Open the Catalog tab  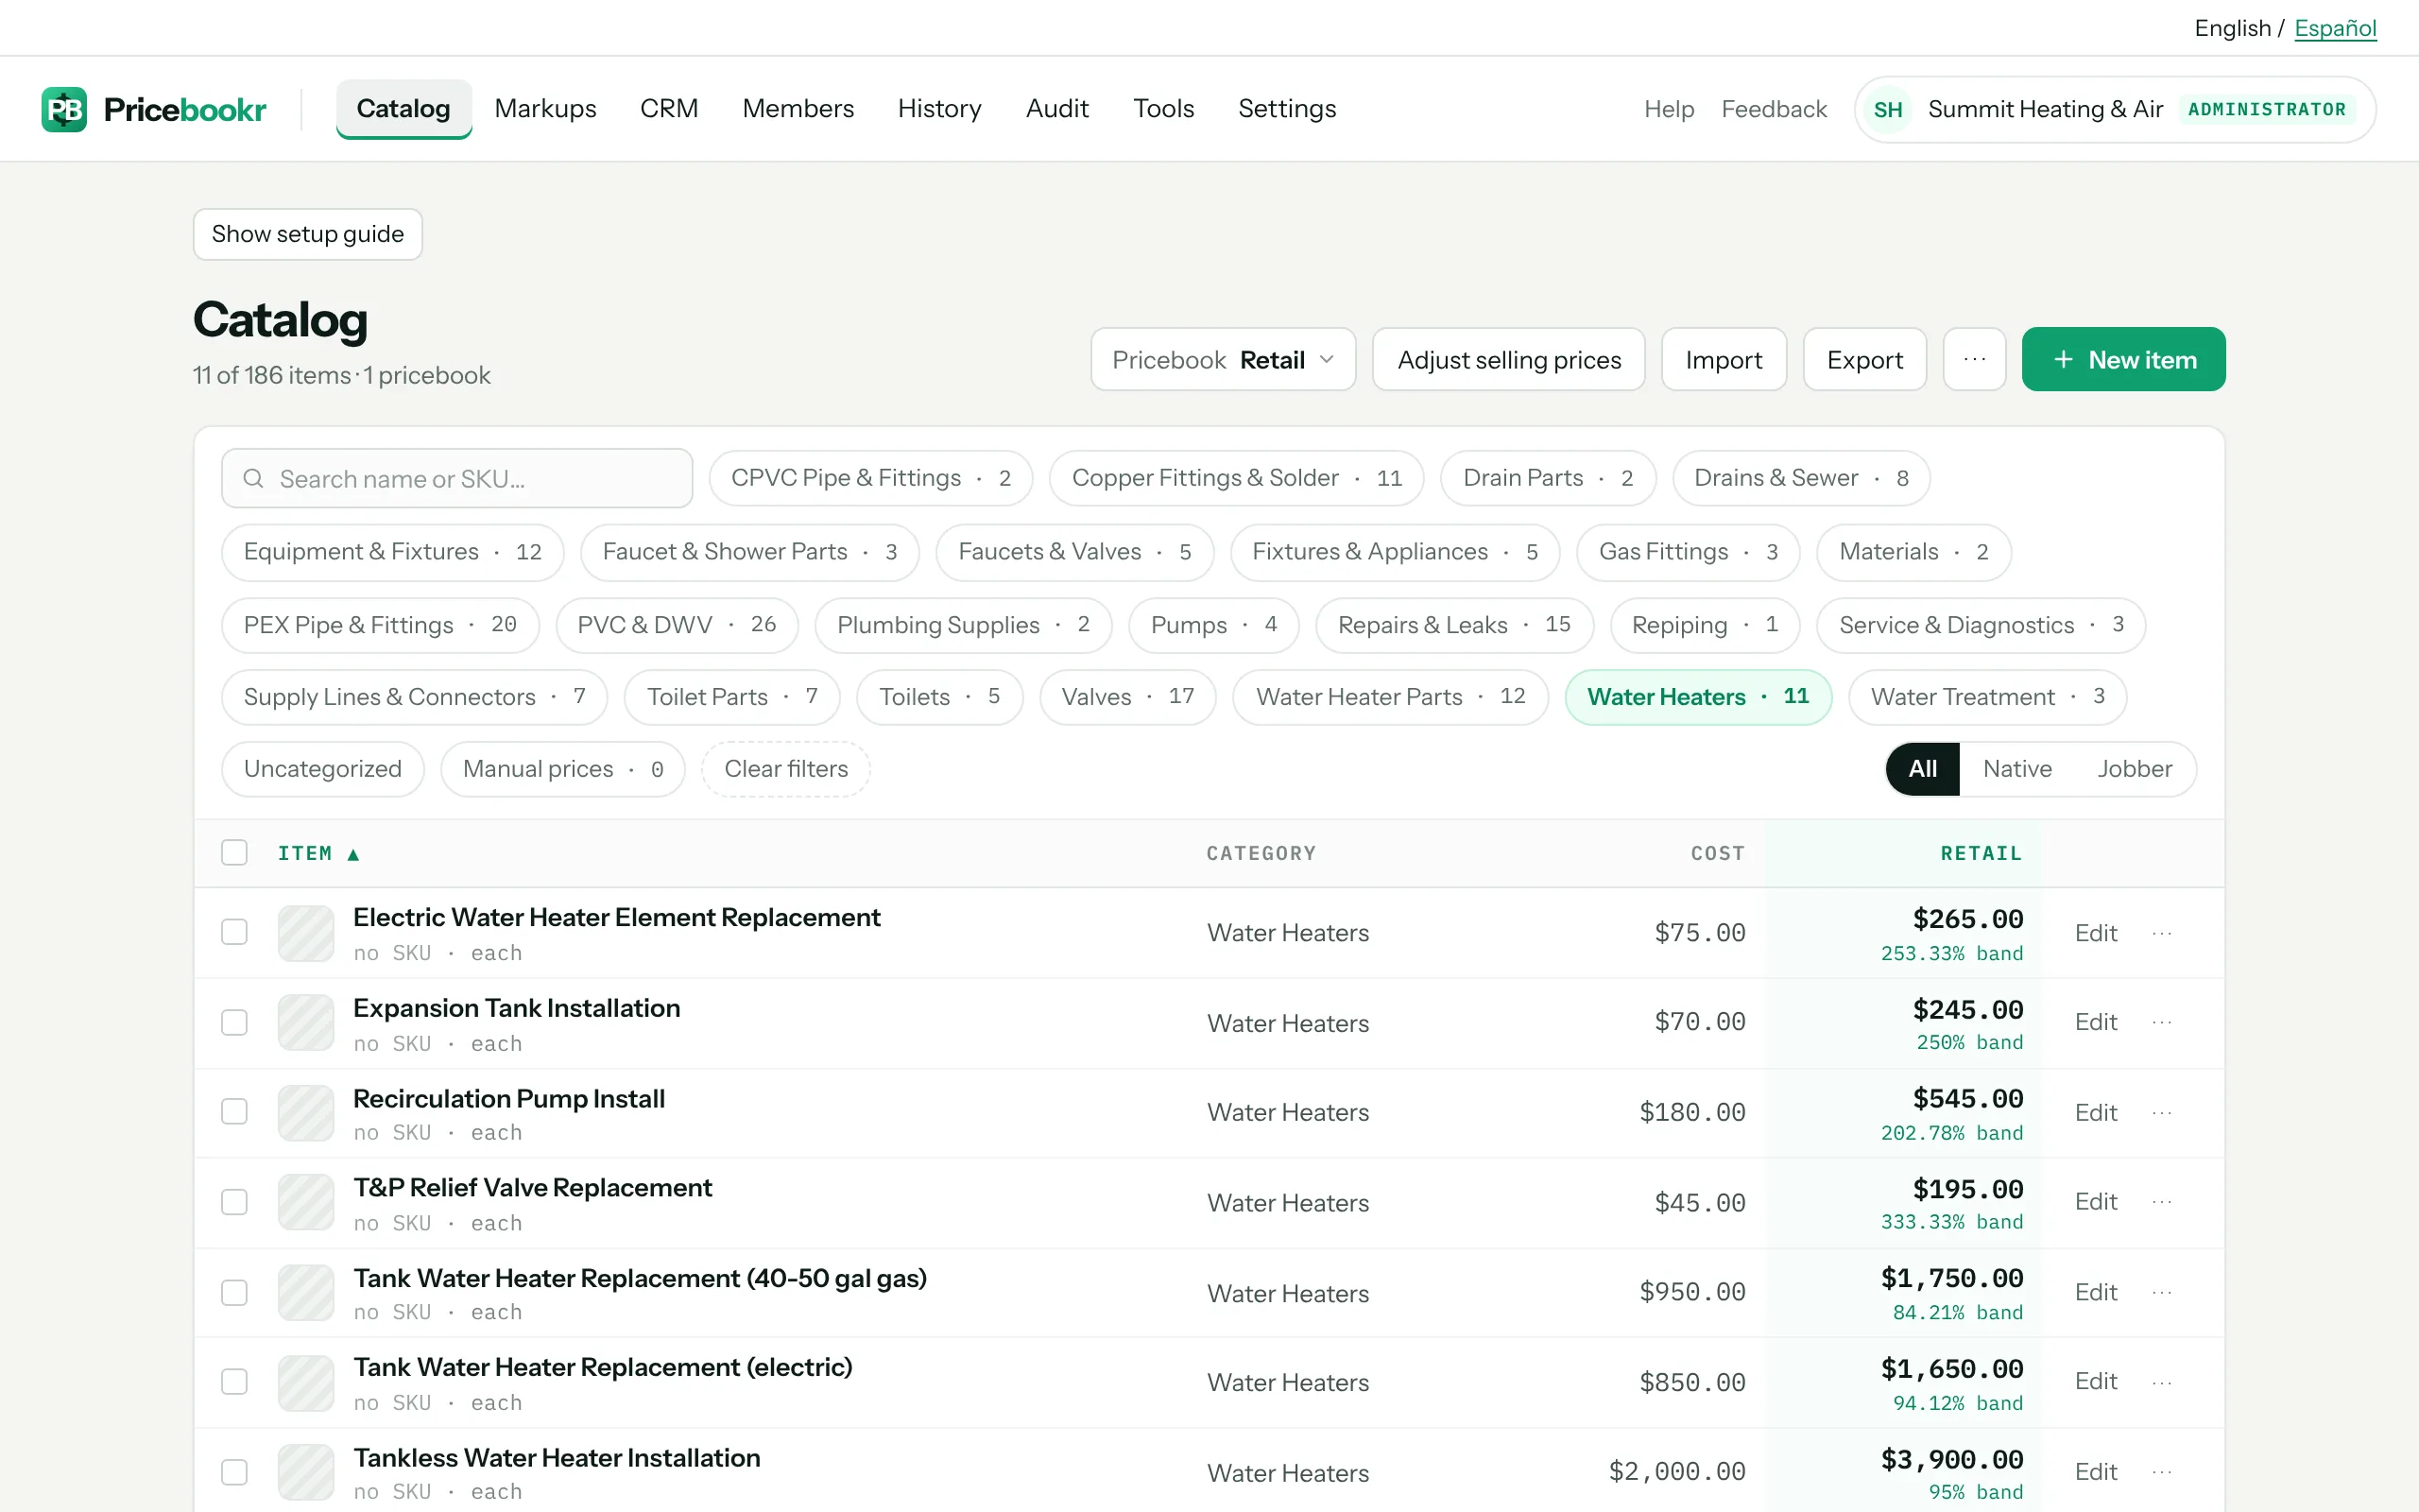point(403,108)
